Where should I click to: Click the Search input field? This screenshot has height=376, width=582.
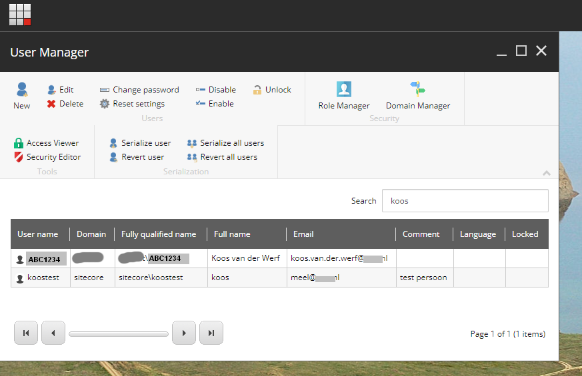465,201
